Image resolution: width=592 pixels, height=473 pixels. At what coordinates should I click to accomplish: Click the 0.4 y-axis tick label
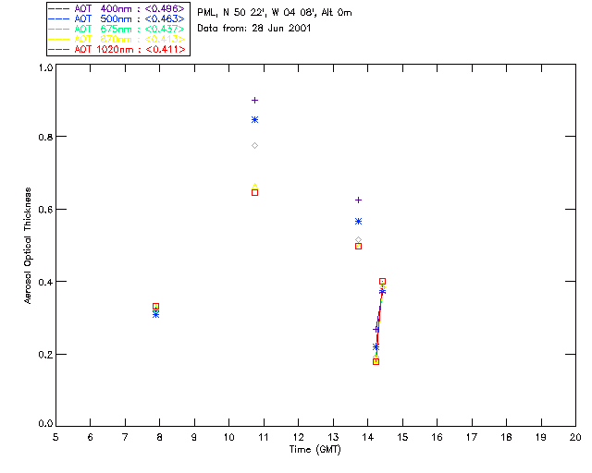coord(45,282)
